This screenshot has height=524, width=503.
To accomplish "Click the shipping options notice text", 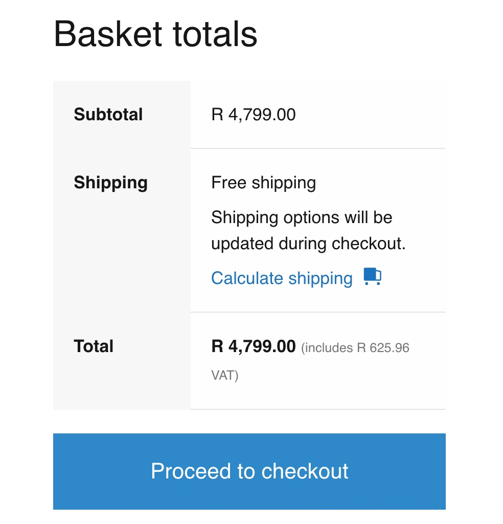I will (x=302, y=230).
